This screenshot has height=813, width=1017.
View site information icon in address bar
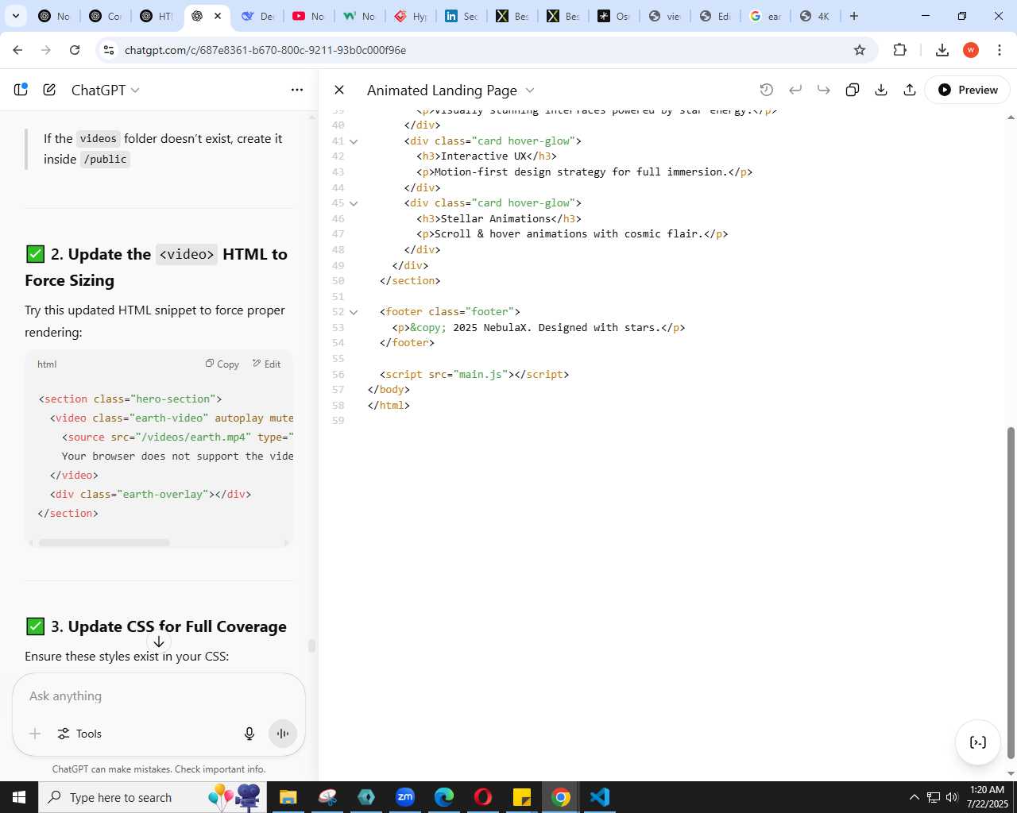tap(109, 50)
